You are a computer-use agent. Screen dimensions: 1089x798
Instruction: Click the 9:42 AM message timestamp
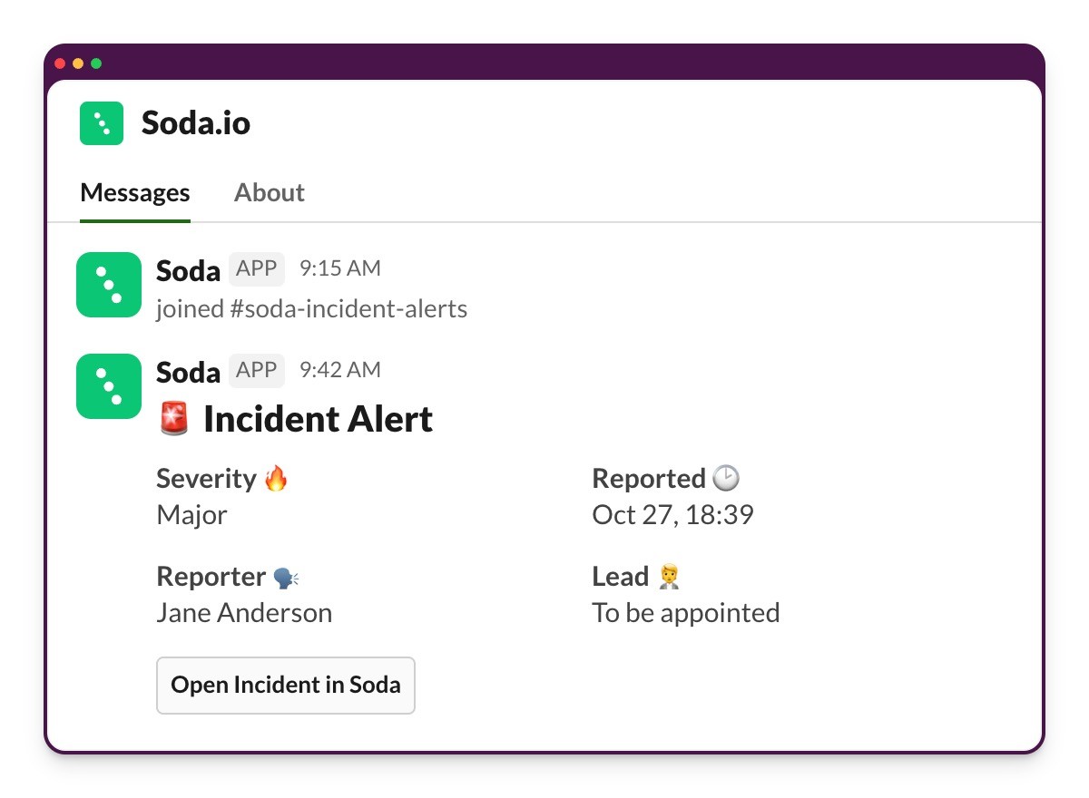(x=340, y=370)
